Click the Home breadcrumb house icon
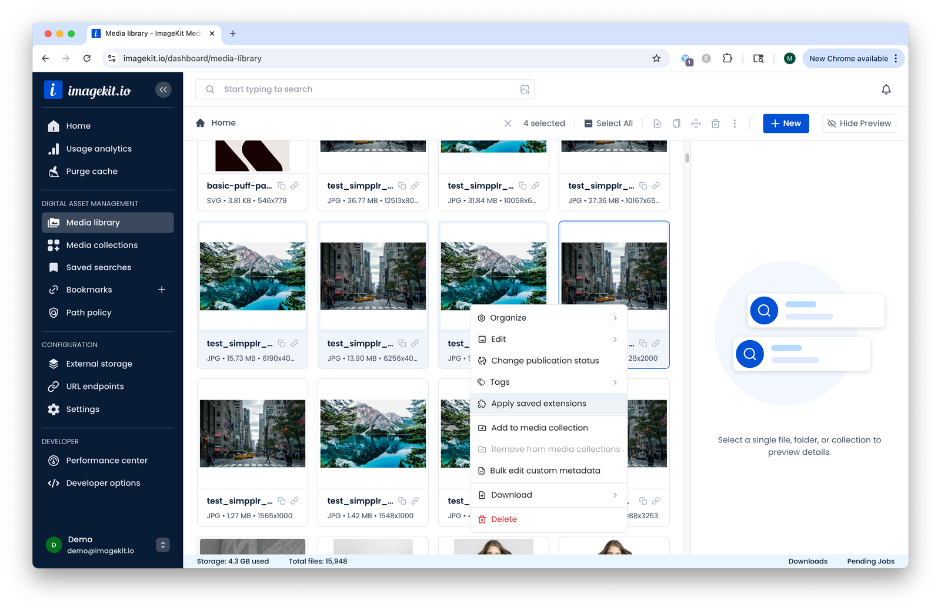 201,123
